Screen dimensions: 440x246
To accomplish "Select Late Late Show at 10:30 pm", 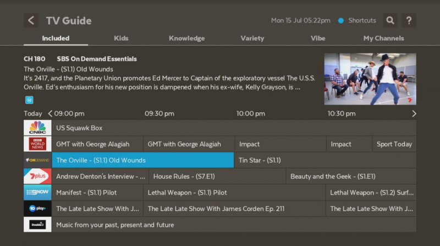I will [x=371, y=209].
